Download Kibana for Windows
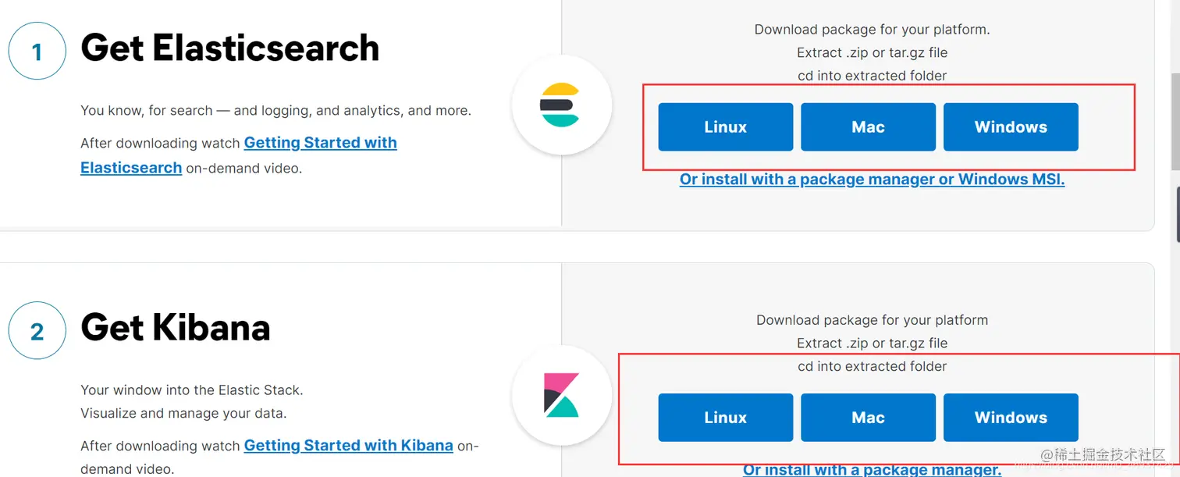This screenshot has width=1180, height=477. pos(1011,417)
